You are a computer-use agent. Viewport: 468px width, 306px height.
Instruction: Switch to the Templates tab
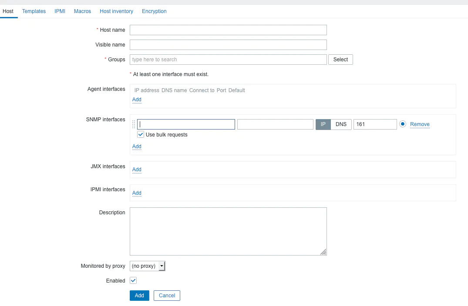[x=34, y=11]
